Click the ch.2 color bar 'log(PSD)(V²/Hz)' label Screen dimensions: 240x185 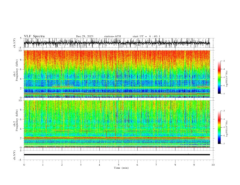click(x=227, y=128)
